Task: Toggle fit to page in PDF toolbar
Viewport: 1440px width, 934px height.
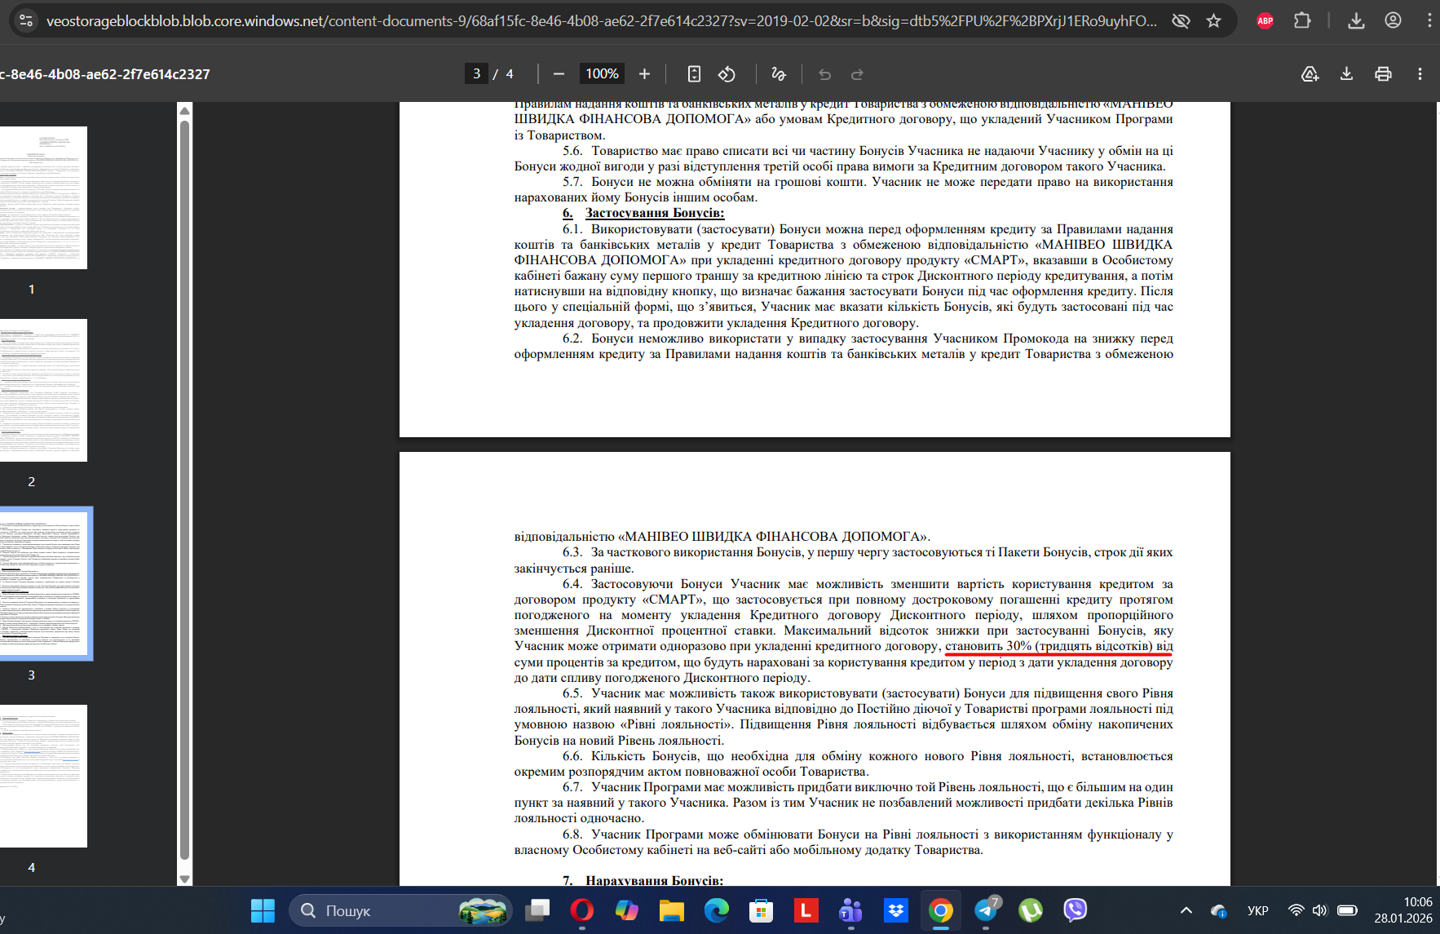Action: click(694, 74)
